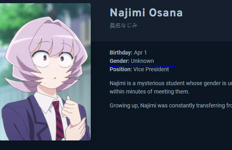The image size is (232, 150).
Task: Click the word Osana in the heading
Action: (x=166, y=13)
